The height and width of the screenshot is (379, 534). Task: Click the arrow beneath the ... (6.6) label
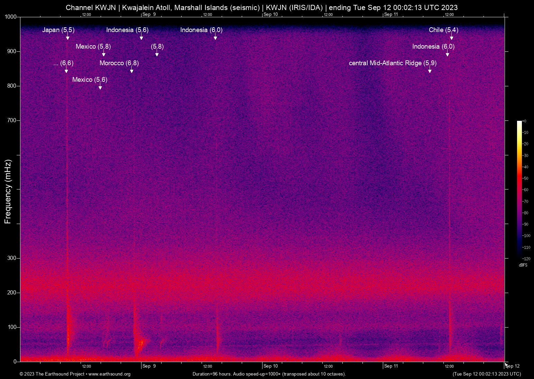click(66, 70)
